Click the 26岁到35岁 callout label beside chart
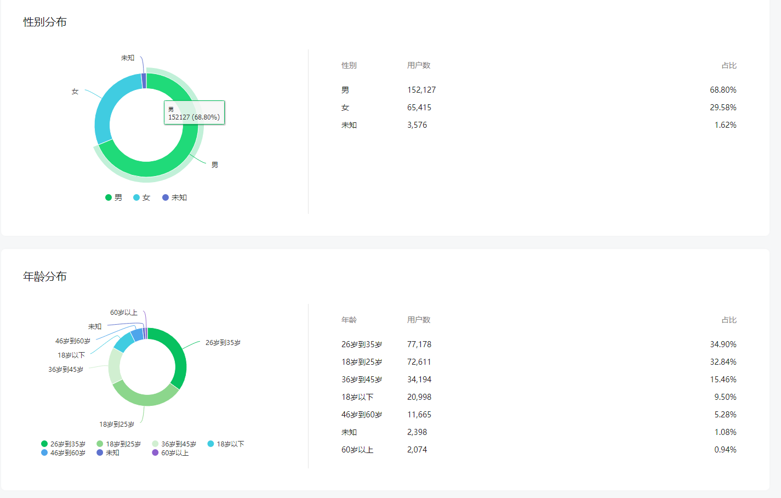This screenshot has height=498, width=781. point(223,343)
